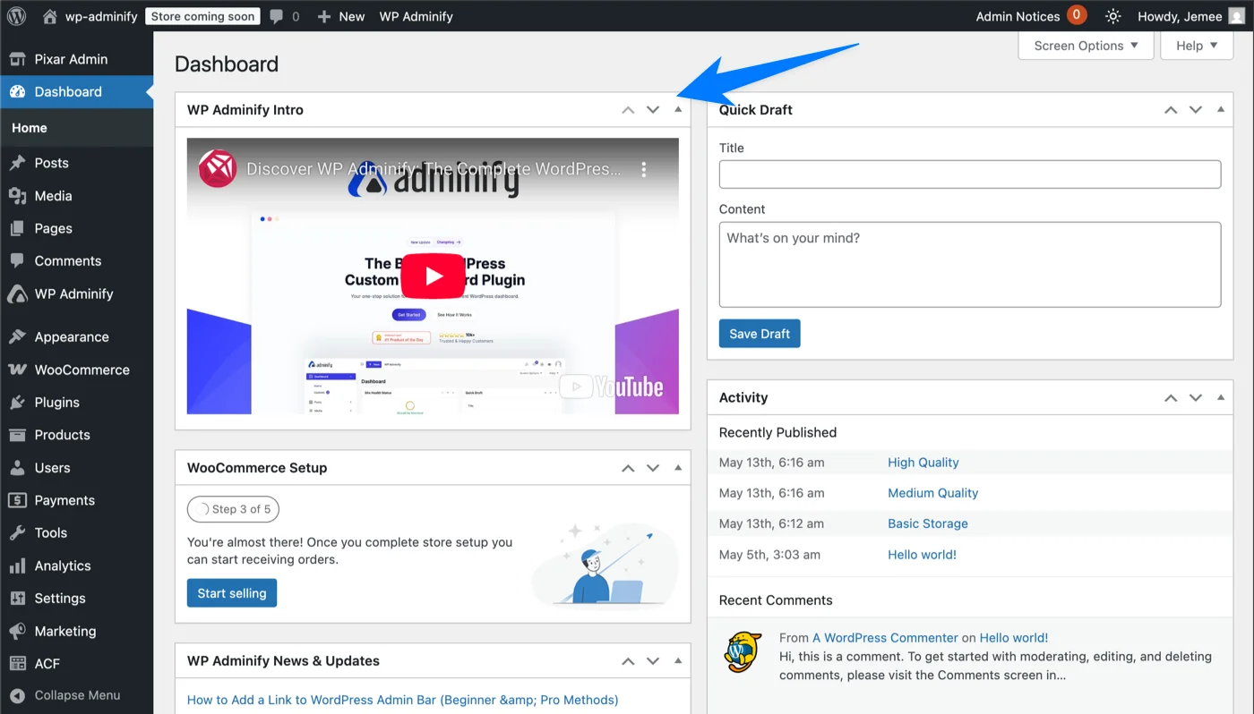The image size is (1254, 714).
Task: Open the Medium Quality post link
Action: point(932,493)
